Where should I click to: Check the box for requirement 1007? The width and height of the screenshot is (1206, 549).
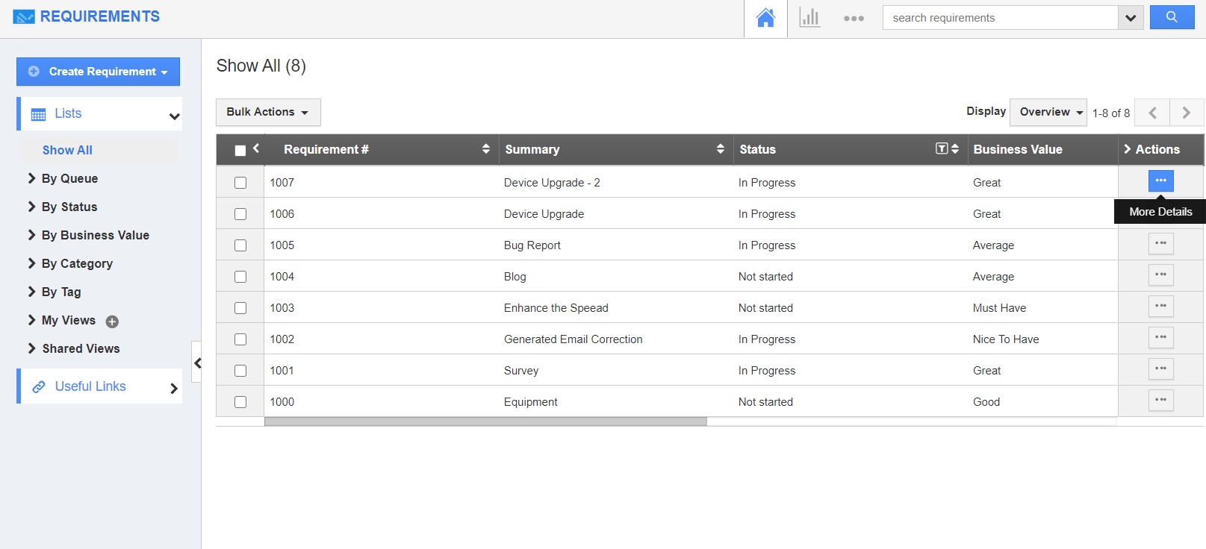coord(240,183)
